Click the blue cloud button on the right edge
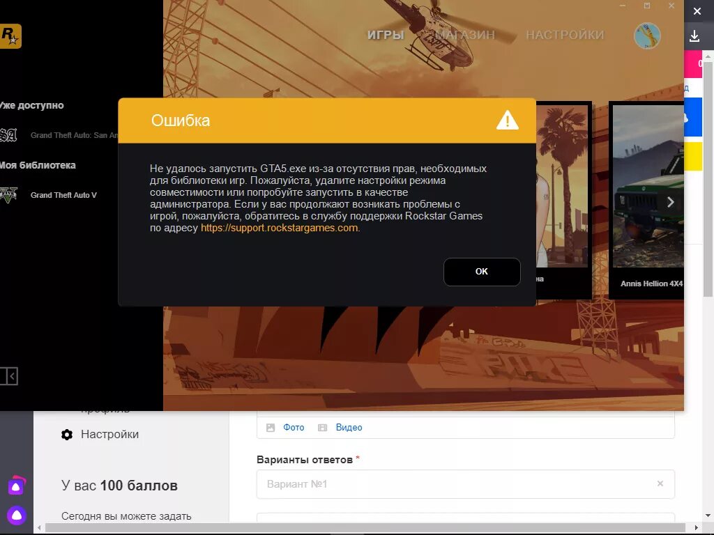Screen dimensions: 714x535 coord(693,118)
